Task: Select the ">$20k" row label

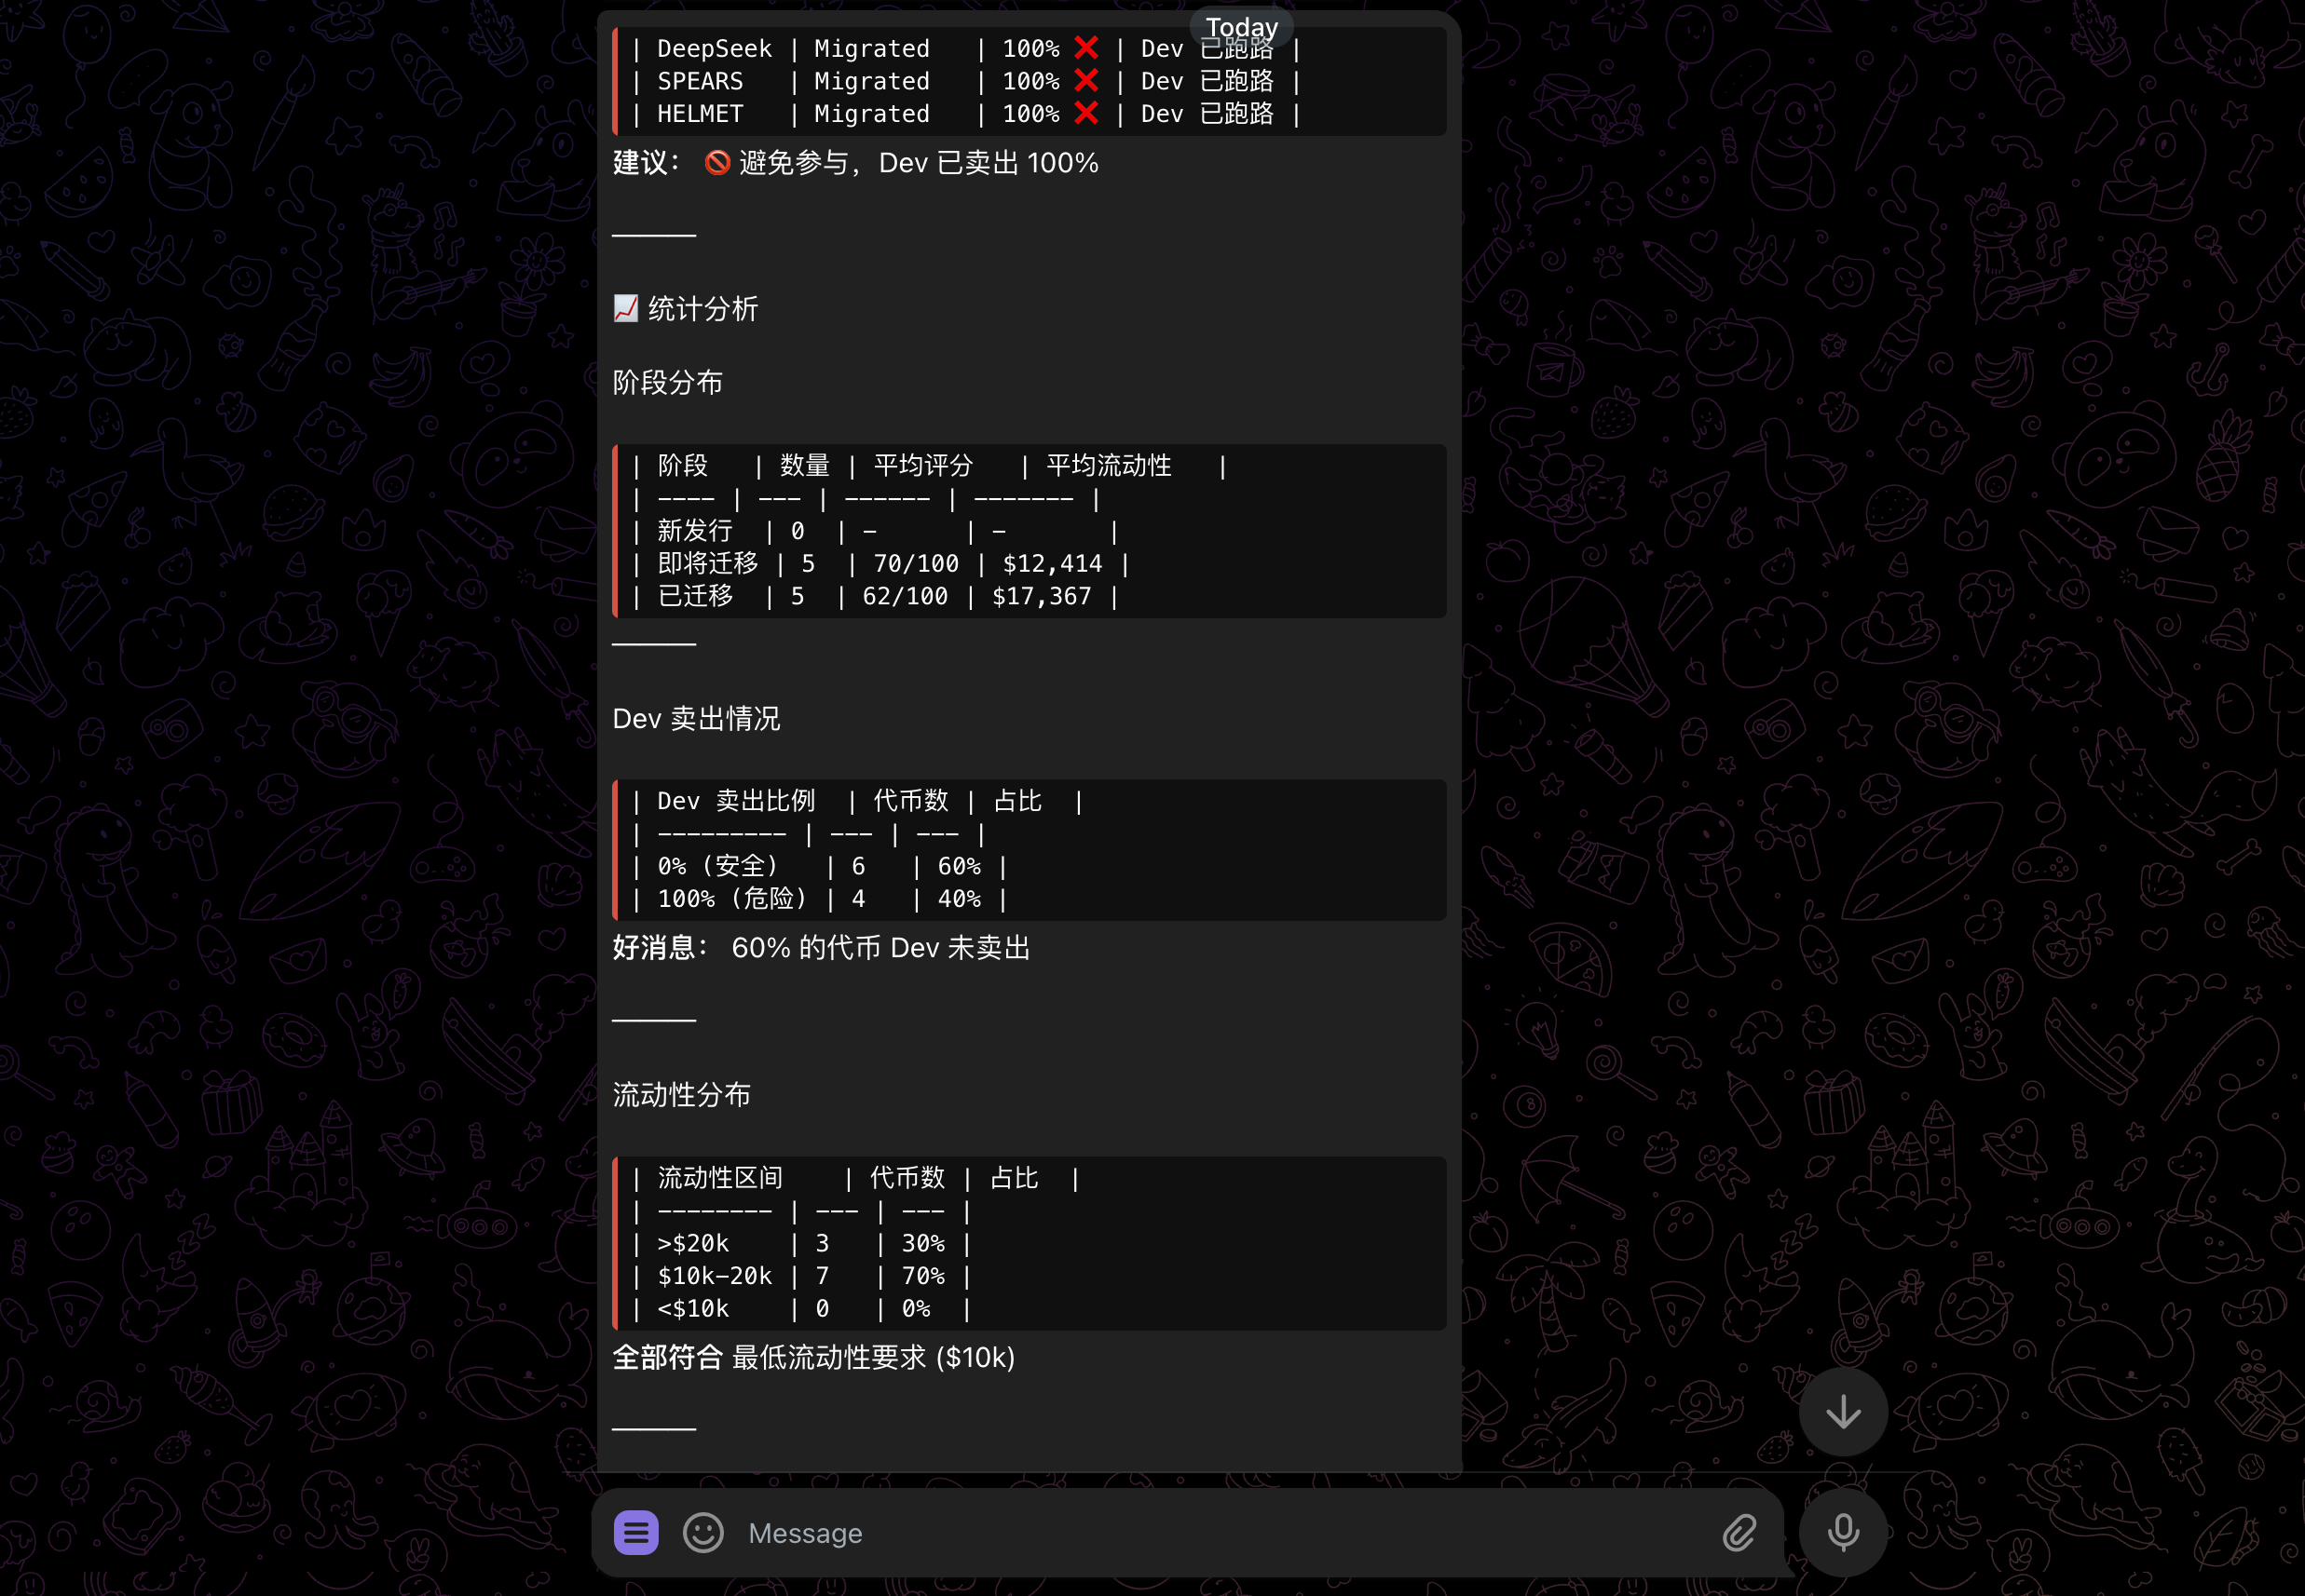Action: click(x=693, y=1243)
